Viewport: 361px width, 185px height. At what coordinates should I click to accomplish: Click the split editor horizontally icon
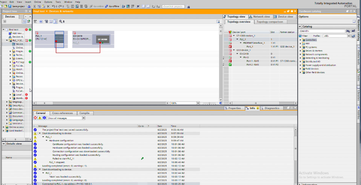pyautogui.click(x=144, y=6)
